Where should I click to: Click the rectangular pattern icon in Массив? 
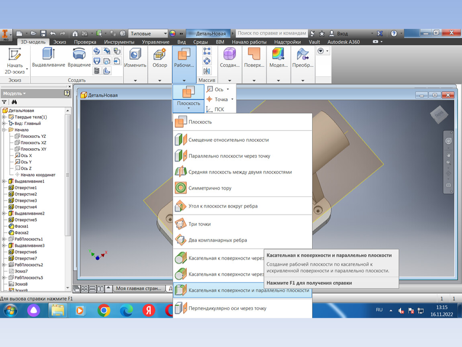click(207, 51)
